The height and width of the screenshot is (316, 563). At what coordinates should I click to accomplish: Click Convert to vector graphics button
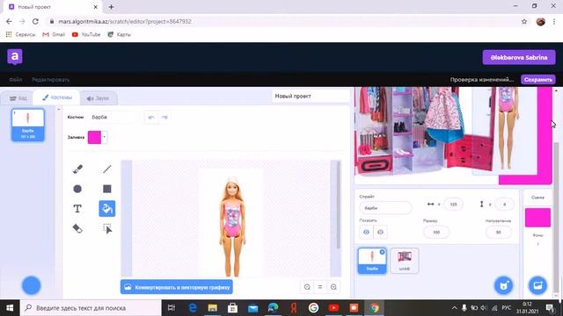click(x=177, y=287)
